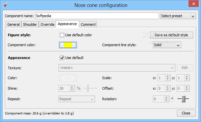
Task: Click the Component mass status text
Action: point(39,113)
